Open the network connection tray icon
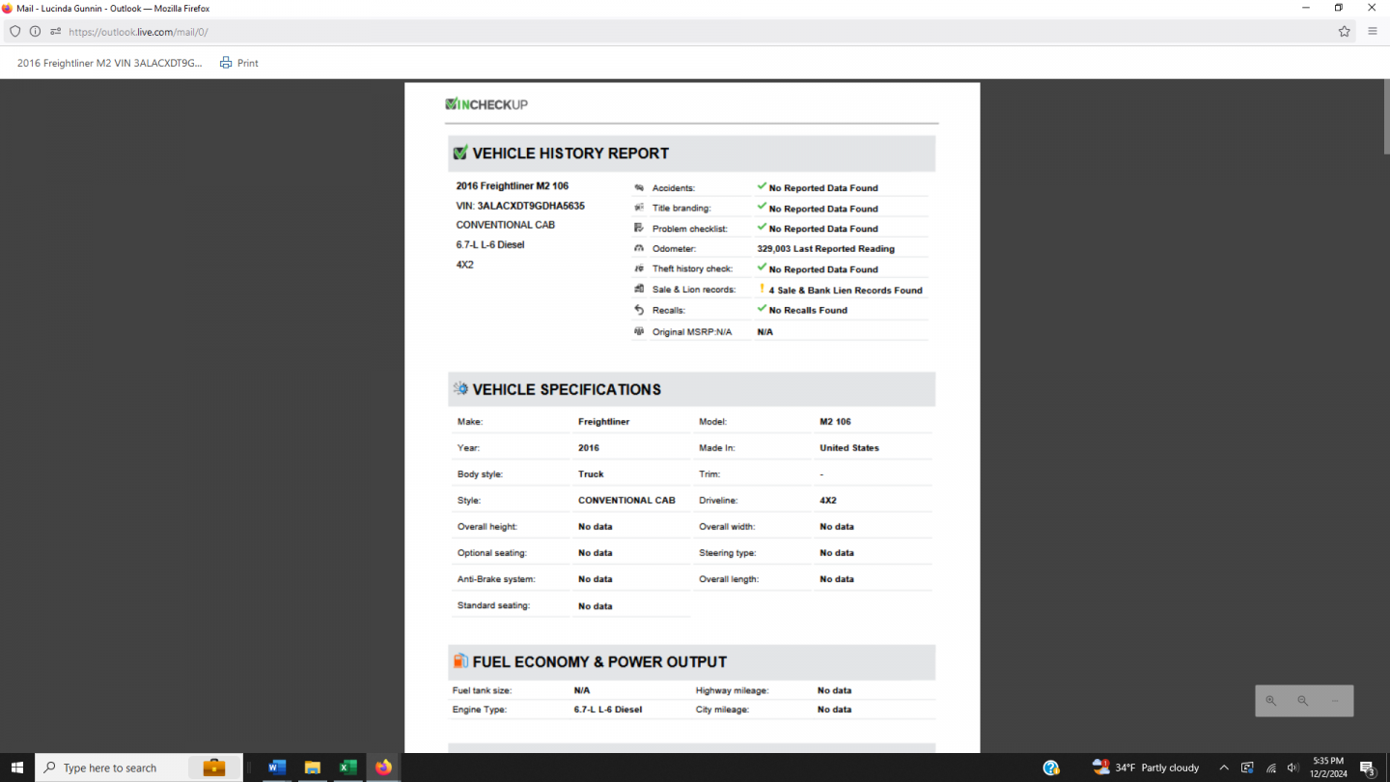 (x=1271, y=768)
